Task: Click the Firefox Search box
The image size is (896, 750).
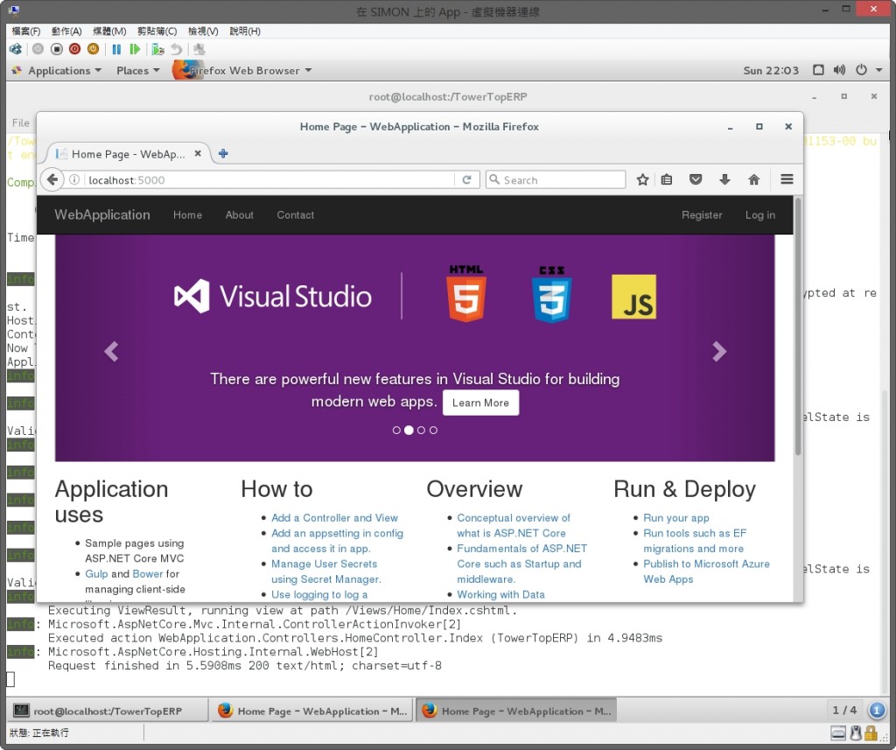Action: tap(556, 179)
